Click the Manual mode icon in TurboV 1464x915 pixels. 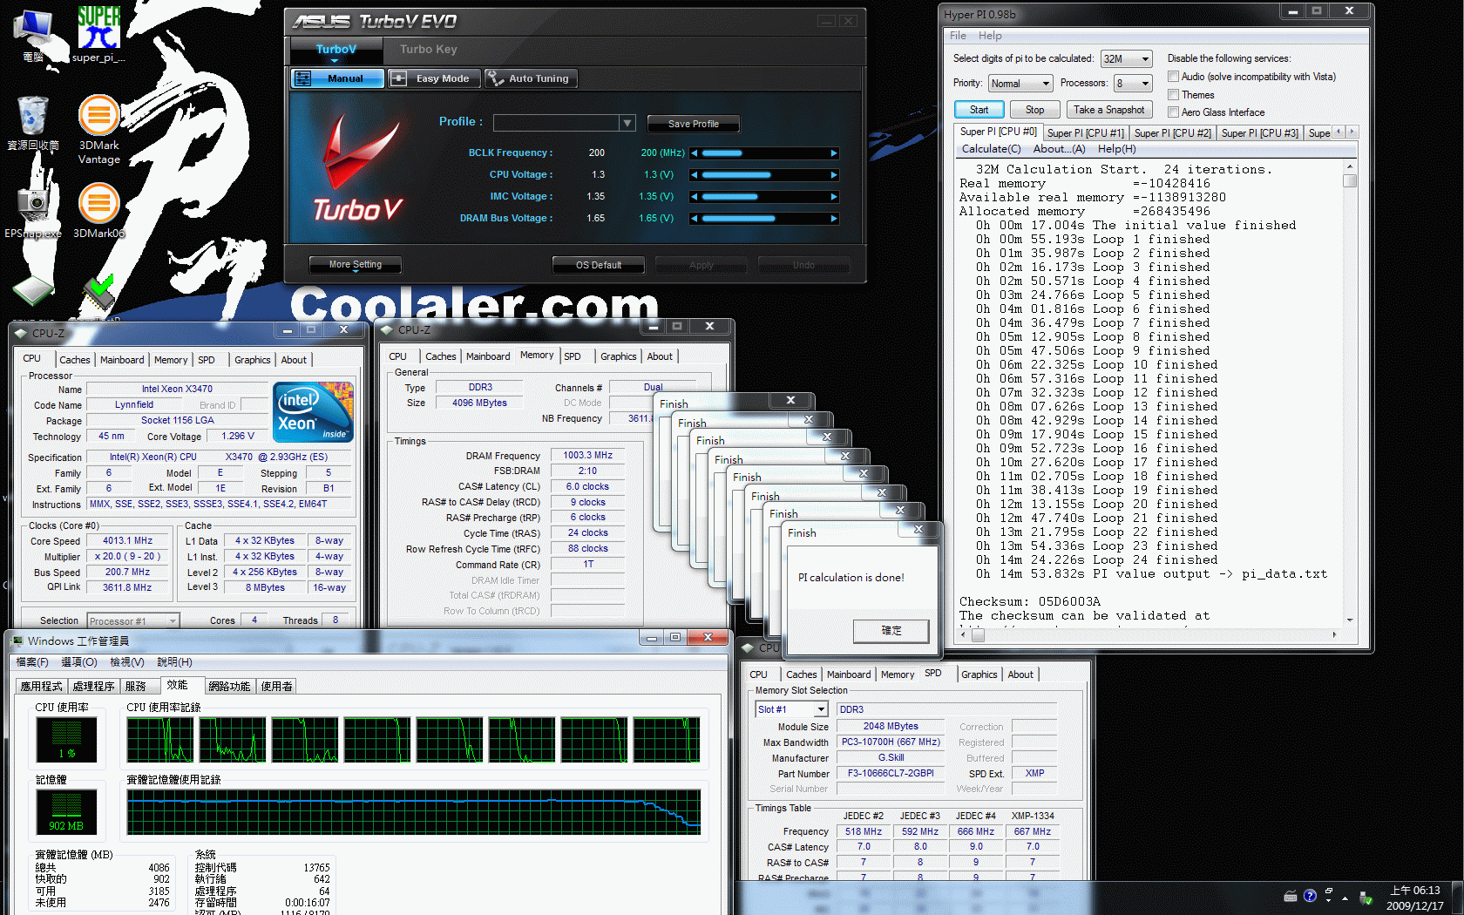[303, 78]
